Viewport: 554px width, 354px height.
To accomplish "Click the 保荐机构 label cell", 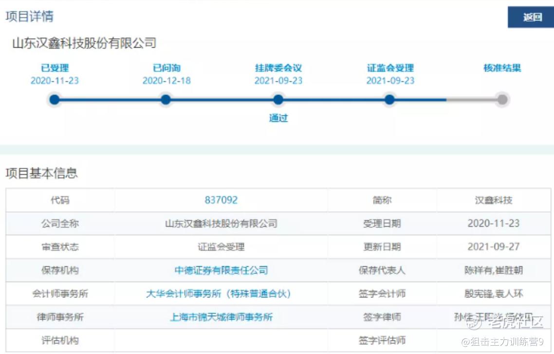I will pyautogui.click(x=60, y=270).
